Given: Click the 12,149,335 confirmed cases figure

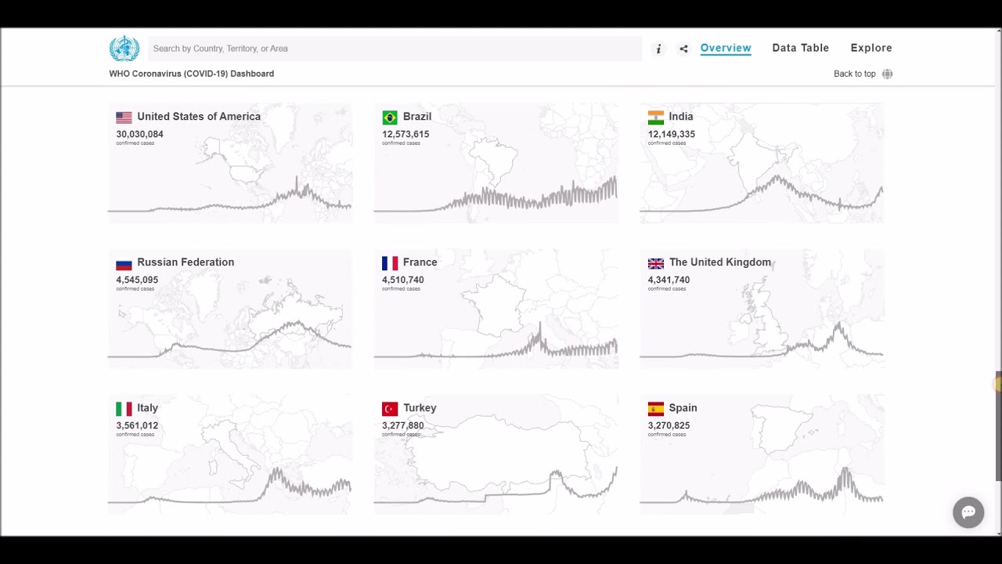Looking at the screenshot, I should [672, 135].
